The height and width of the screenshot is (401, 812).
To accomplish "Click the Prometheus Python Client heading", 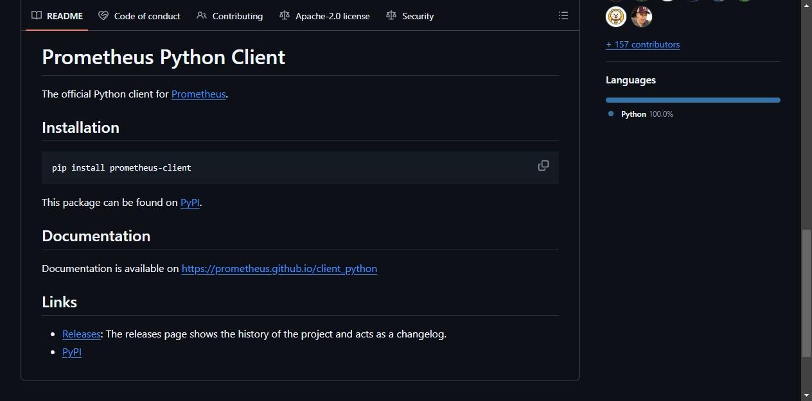I will pyautogui.click(x=163, y=57).
